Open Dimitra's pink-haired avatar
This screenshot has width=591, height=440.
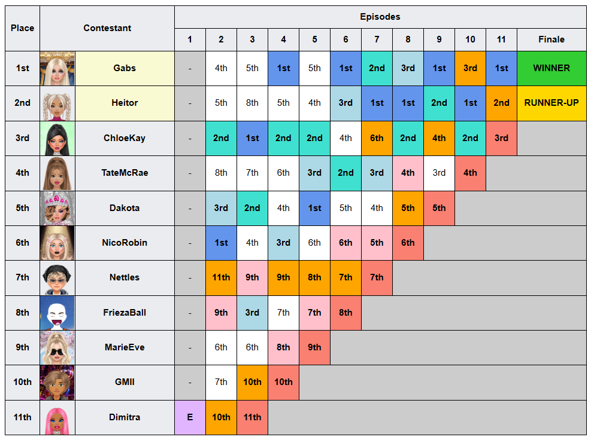click(57, 417)
